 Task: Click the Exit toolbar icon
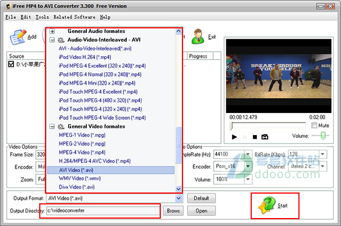[198, 36]
